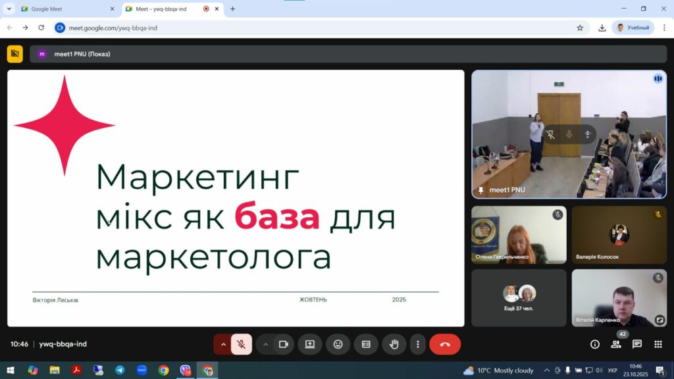The width and height of the screenshot is (674, 379).
Task: Click the Present now screen share icon
Action: [x=310, y=344]
